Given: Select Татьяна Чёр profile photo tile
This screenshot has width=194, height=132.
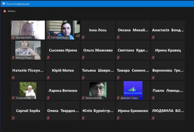Looking at the screenshot, I should pyautogui.click(x=28, y=91).
